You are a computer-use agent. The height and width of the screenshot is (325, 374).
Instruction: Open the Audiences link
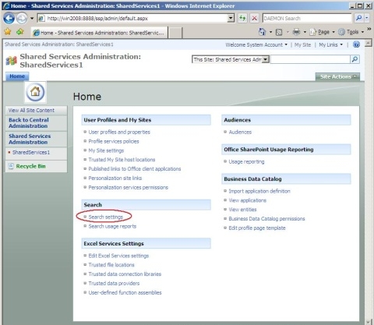(x=240, y=132)
